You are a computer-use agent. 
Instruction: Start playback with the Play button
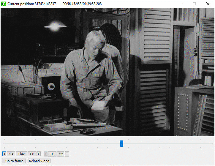pos(21,154)
